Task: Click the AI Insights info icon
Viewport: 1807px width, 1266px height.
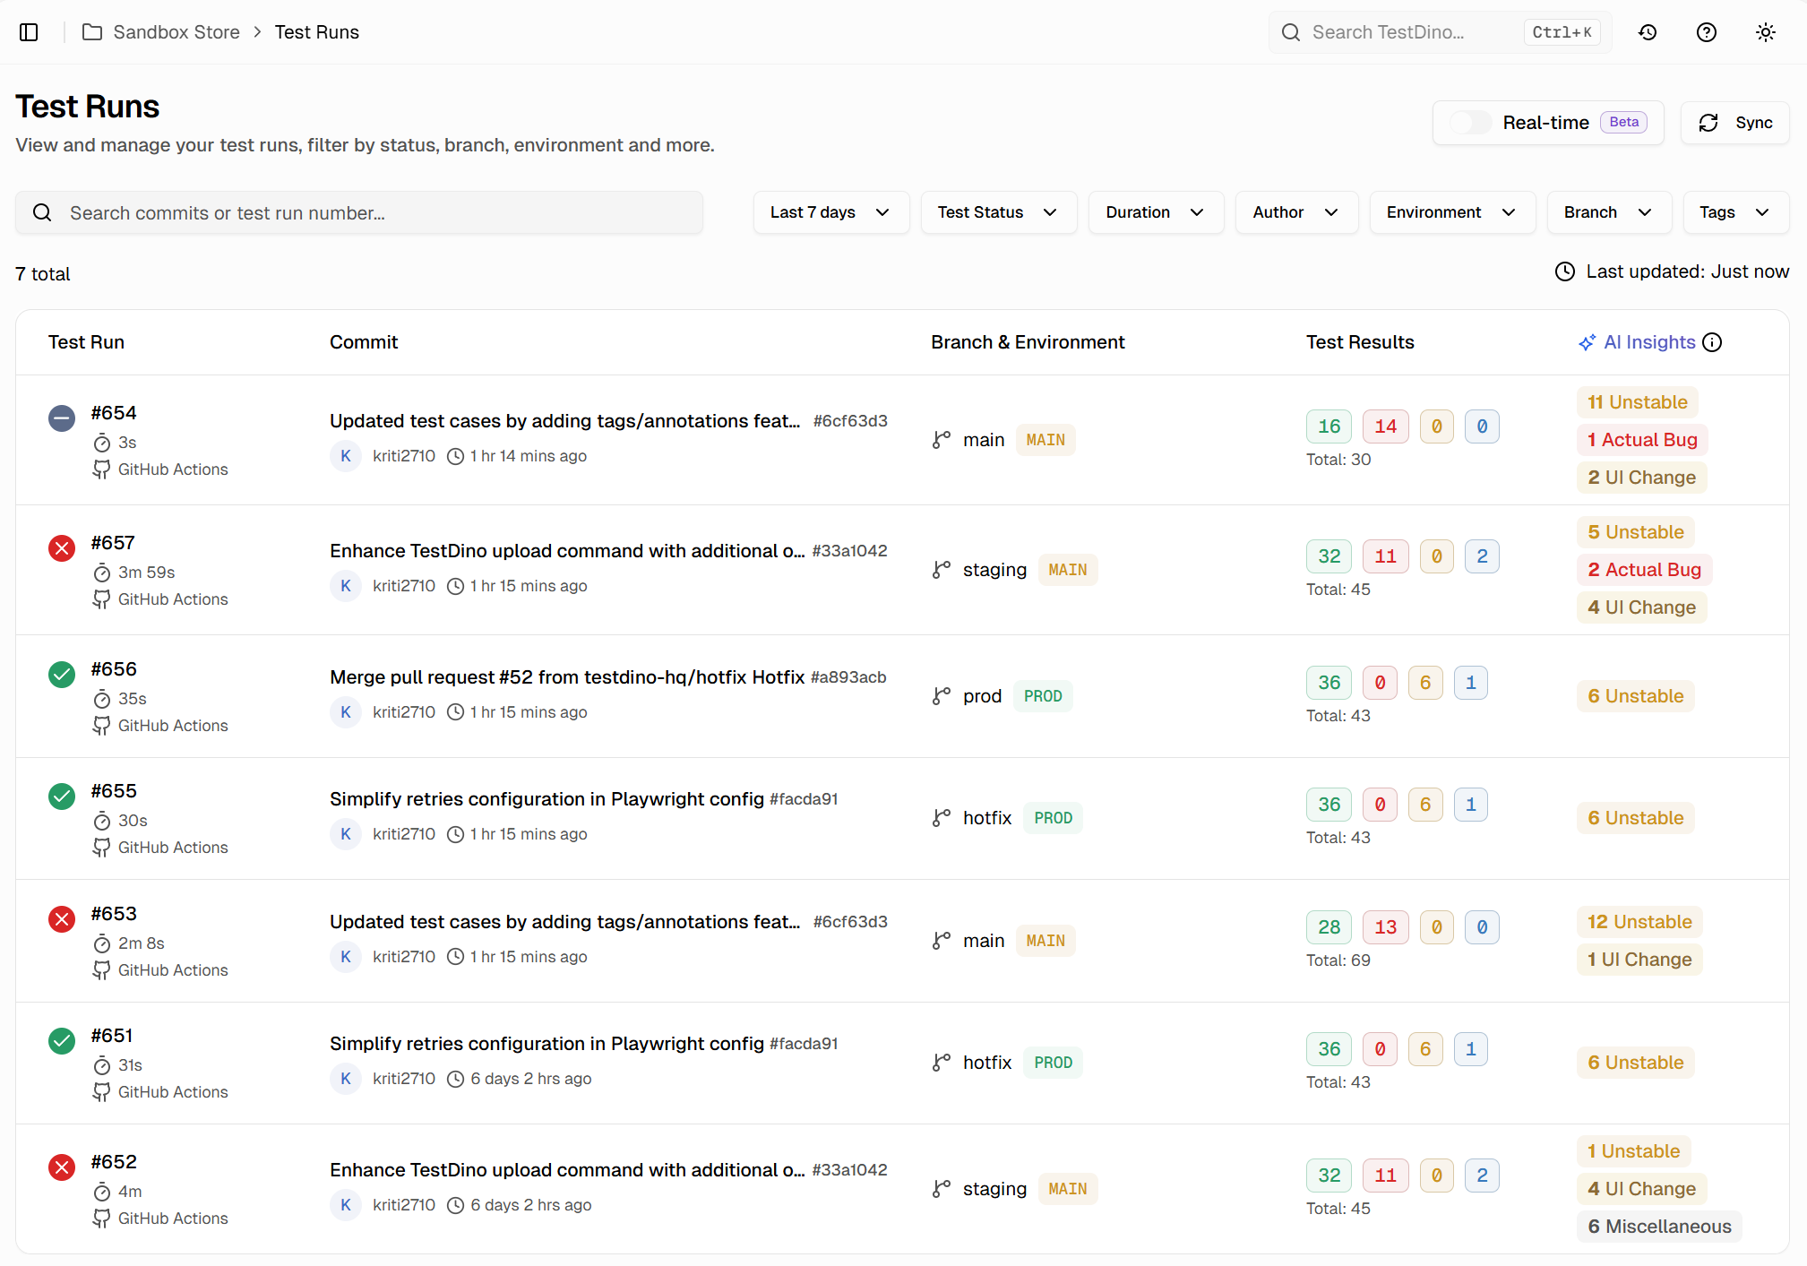Action: 1712,342
